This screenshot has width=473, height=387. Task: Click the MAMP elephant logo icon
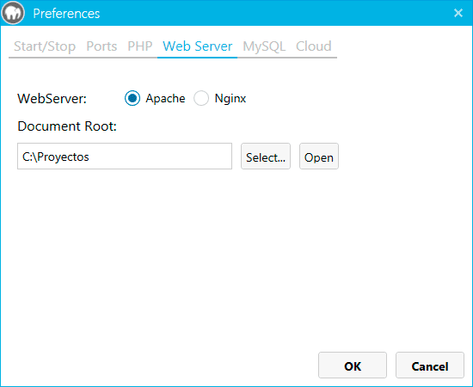tap(13, 13)
